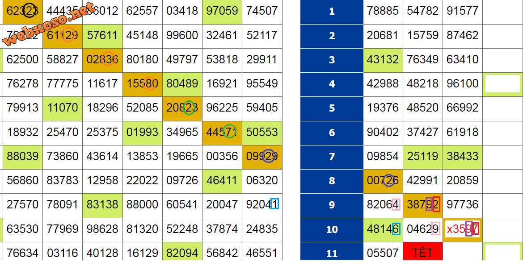This screenshot has height=274, width=523.
Task: Select the red TẾT cell
Action: point(422,253)
